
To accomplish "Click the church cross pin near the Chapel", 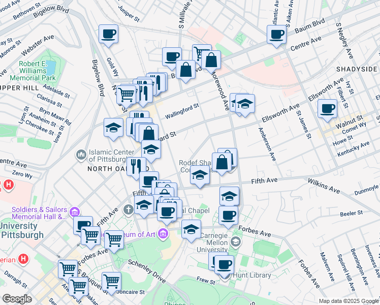I will click(128, 209).
